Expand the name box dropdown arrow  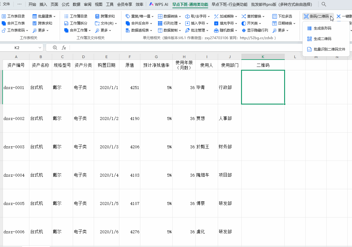click(40, 48)
